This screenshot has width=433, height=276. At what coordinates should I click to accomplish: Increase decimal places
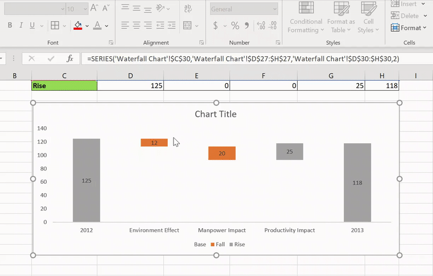click(x=261, y=25)
